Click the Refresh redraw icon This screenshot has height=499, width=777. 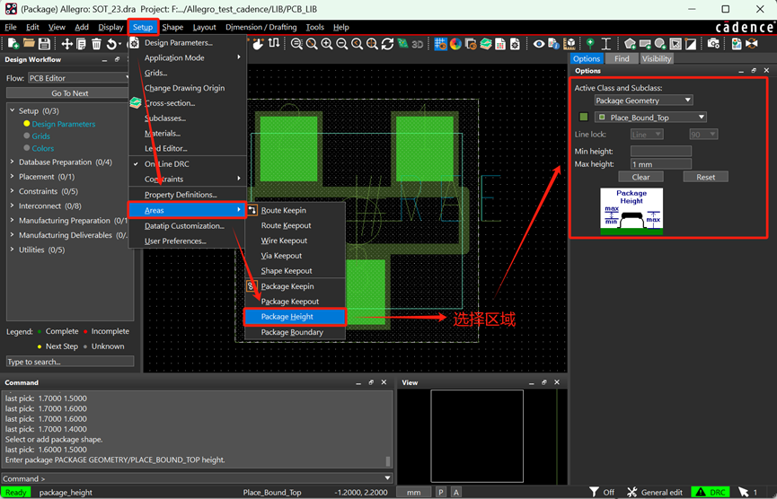[387, 44]
